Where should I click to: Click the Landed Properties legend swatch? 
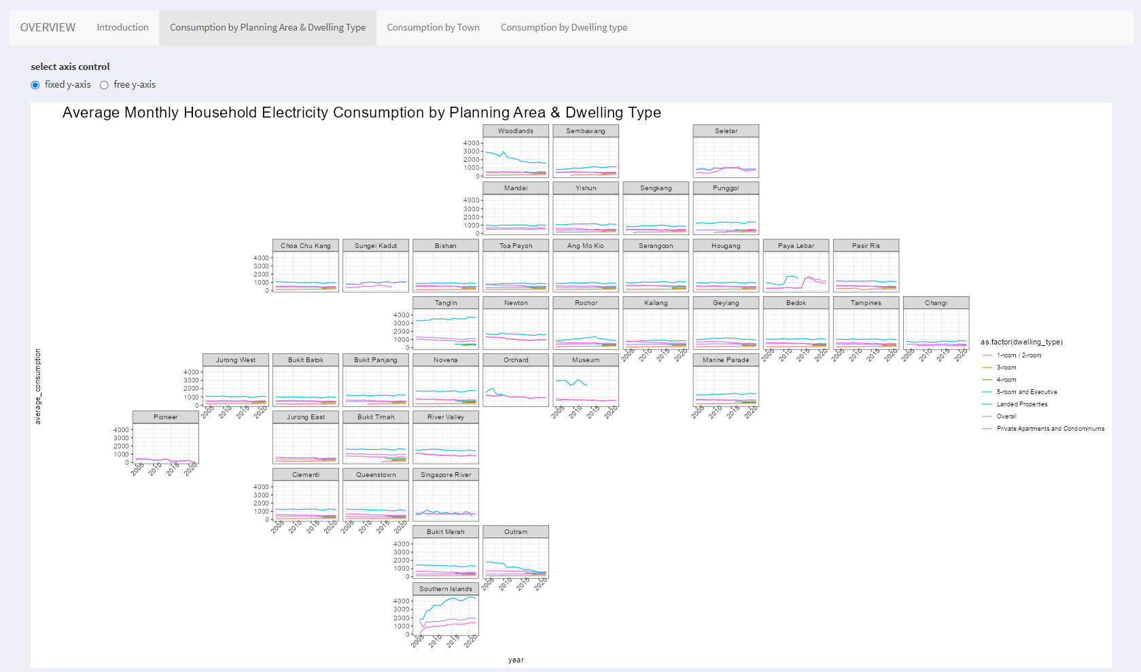[987, 404]
